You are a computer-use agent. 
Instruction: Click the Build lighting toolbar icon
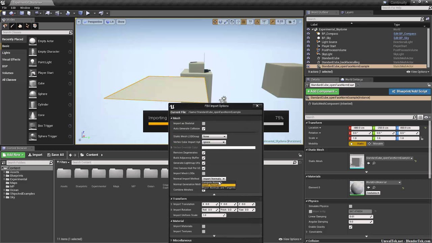68,13
